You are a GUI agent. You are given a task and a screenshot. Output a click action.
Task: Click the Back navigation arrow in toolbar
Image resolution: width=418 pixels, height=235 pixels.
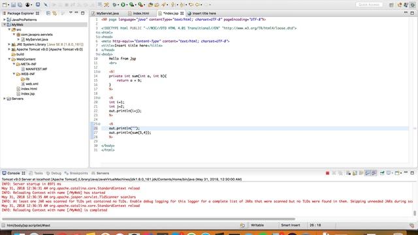197,5
